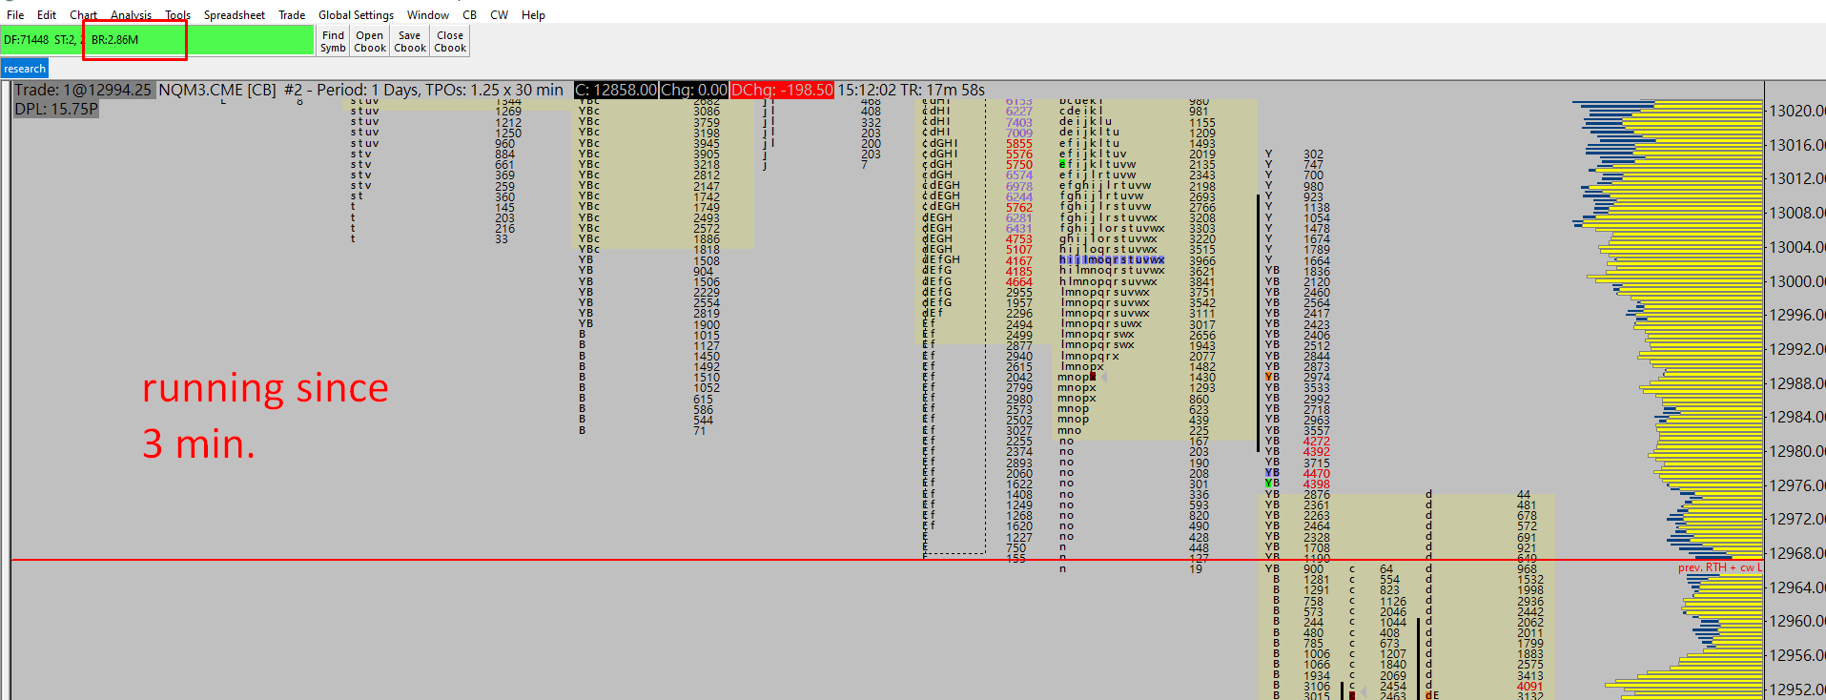Screen dimensions: 1826x700
Task: Open the Analysis menu
Action: coord(132,15)
